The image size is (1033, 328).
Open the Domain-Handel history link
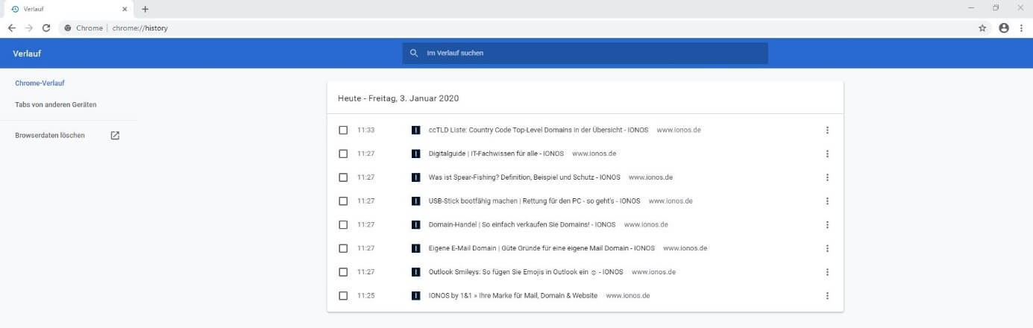[522, 224]
